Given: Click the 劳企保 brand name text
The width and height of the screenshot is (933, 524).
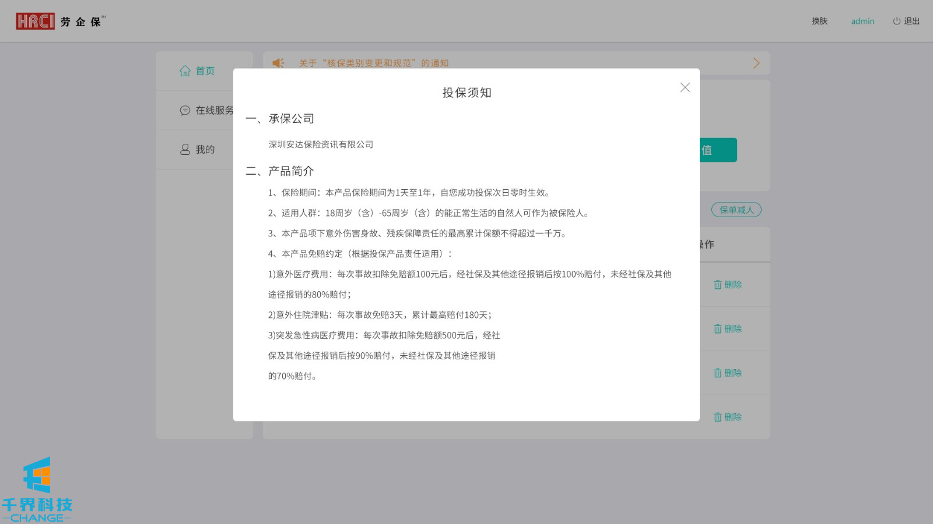Looking at the screenshot, I should click(x=81, y=22).
